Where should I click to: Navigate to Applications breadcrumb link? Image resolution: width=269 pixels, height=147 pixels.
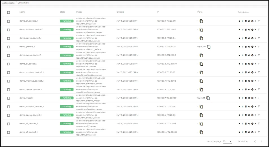[8, 3]
